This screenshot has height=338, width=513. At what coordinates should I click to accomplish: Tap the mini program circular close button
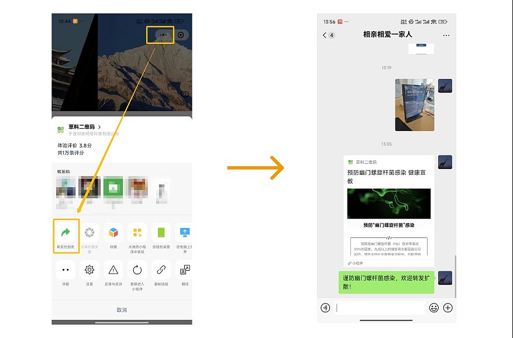point(181,35)
